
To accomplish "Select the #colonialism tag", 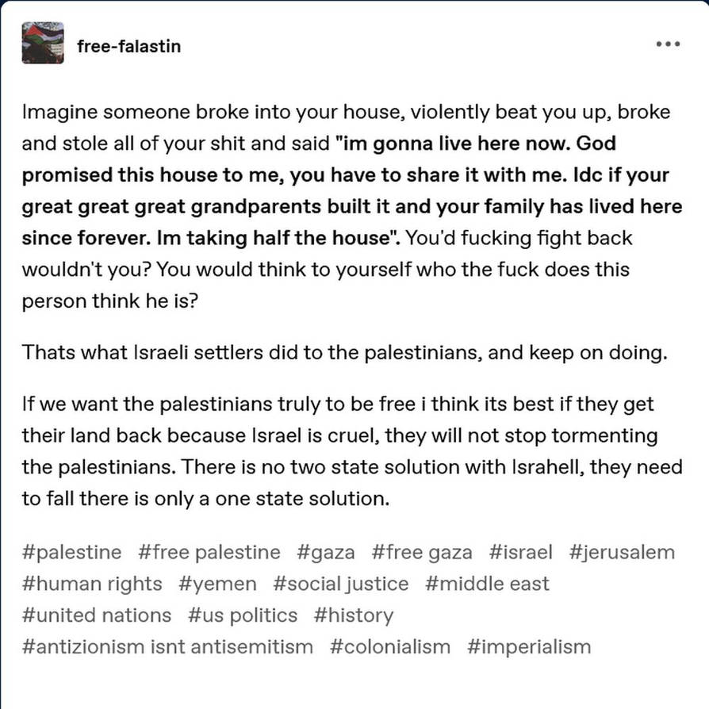I will click(390, 646).
